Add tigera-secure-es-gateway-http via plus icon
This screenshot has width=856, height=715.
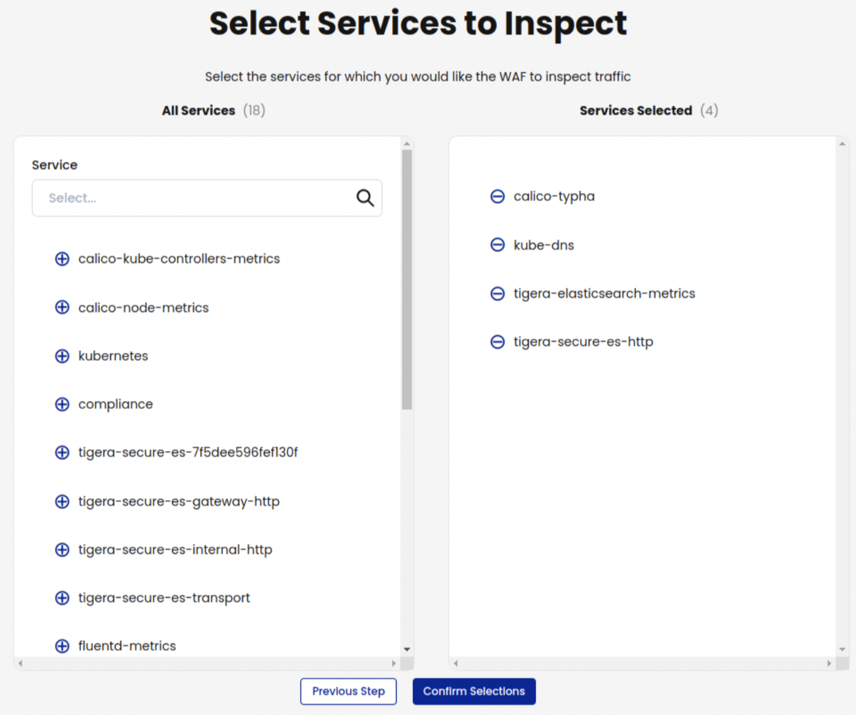[x=62, y=501]
